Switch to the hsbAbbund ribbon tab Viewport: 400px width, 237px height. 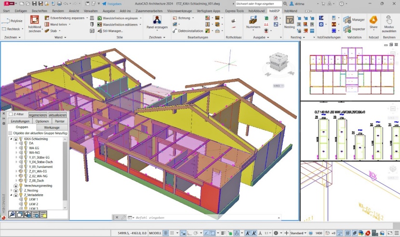point(256,11)
